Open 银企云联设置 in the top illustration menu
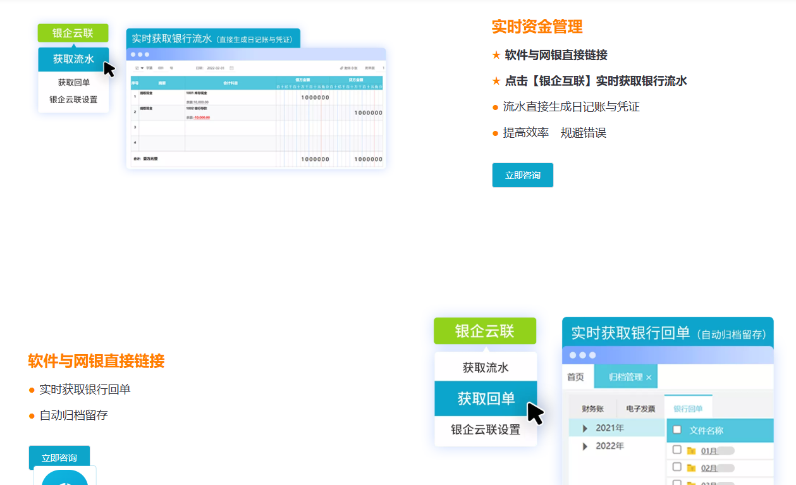This screenshot has height=485, width=796. pyautogui.click(x=73, y=99)
